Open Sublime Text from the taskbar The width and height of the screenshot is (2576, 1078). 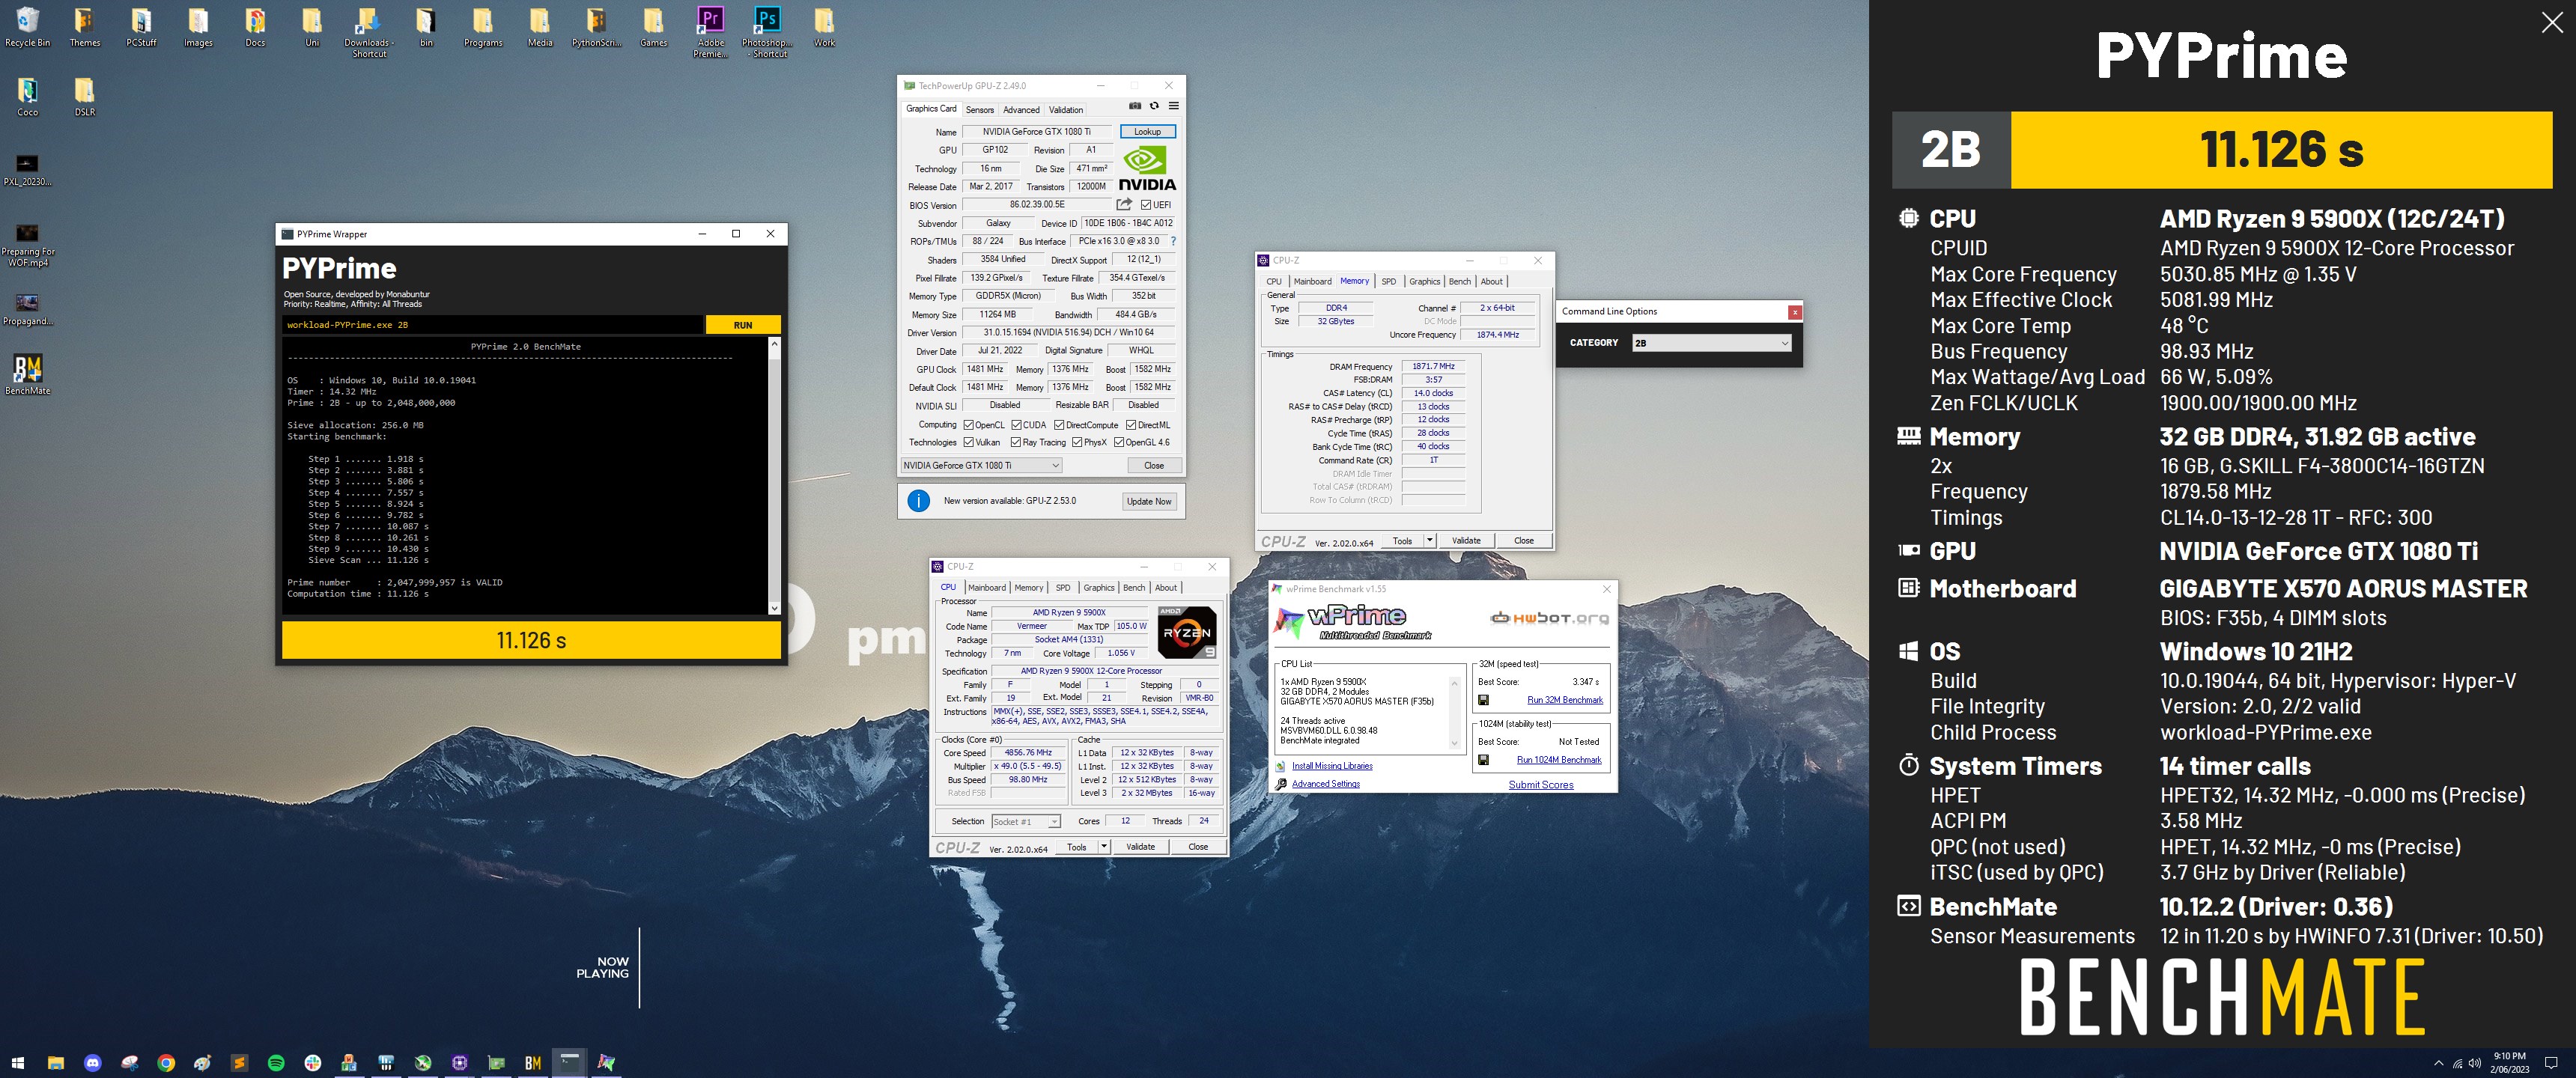pyautogui.click(x=239, y=1063)
